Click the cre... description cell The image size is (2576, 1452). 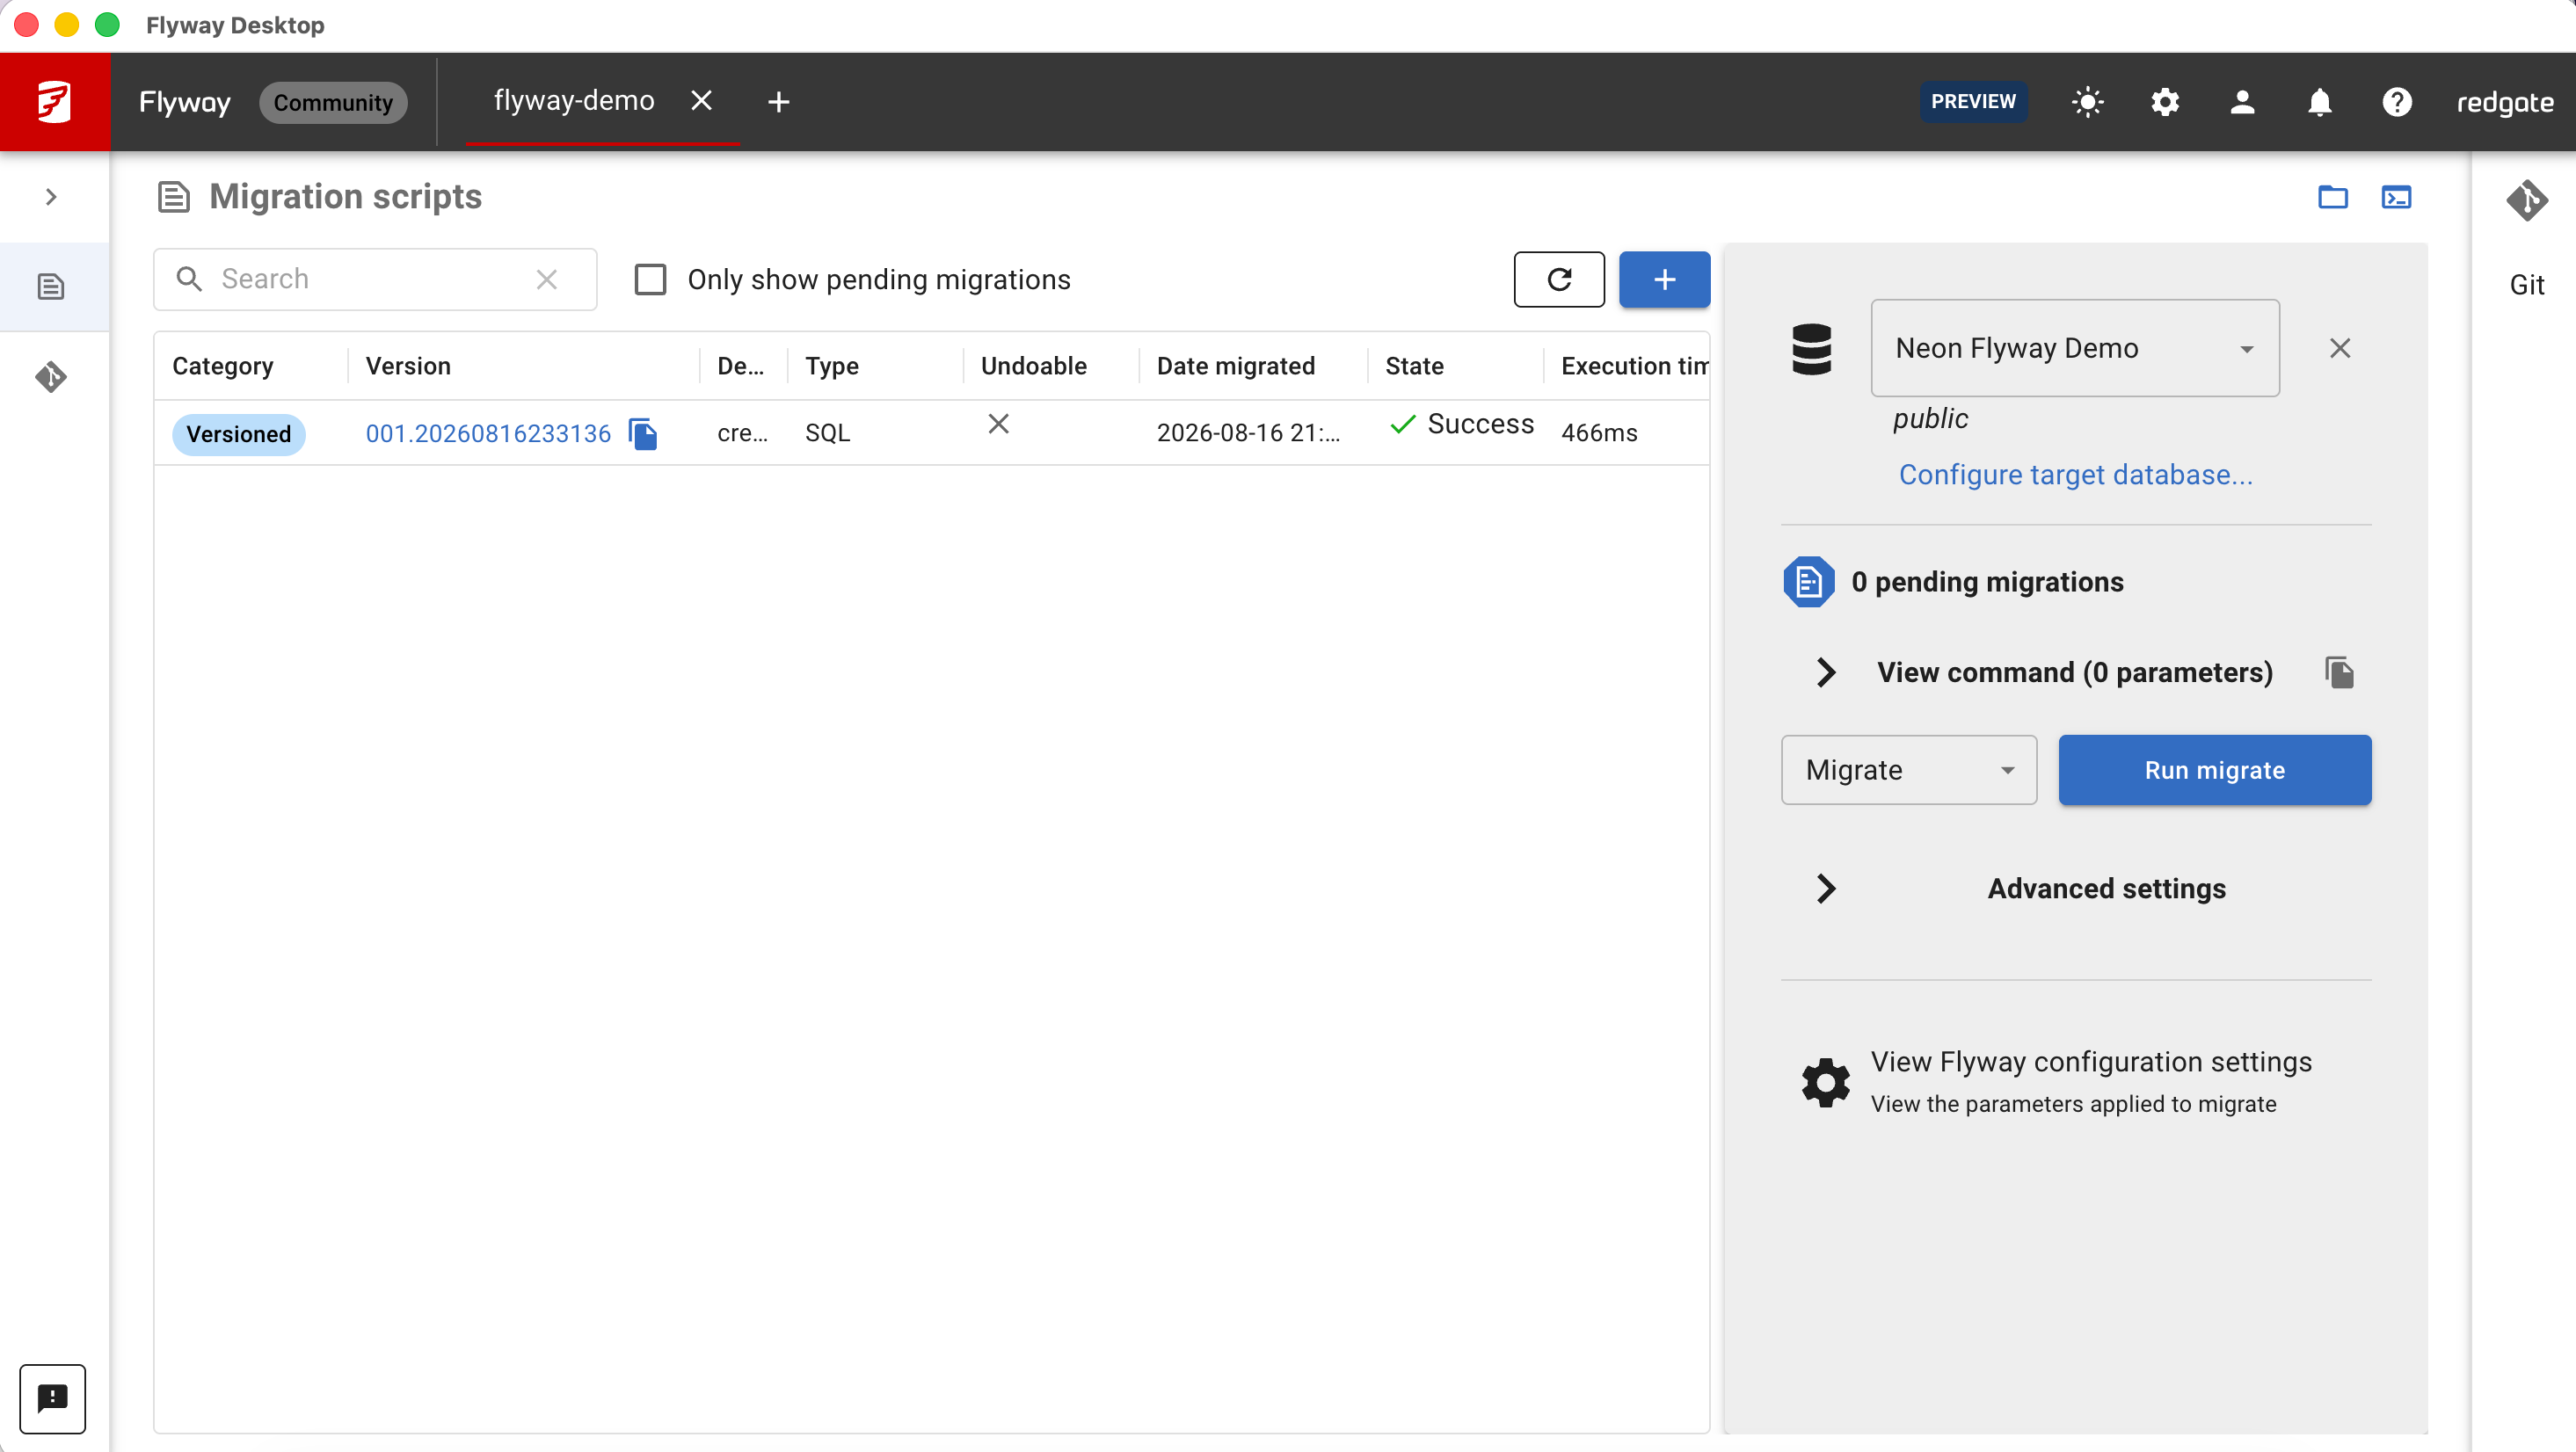click(742, 433)
